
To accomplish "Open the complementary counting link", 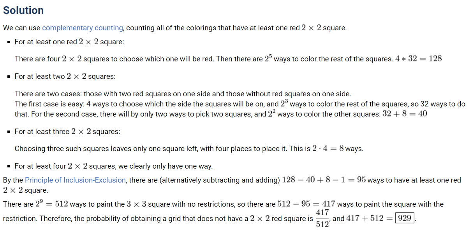I will pyautogui.click(x=83, y=28).
